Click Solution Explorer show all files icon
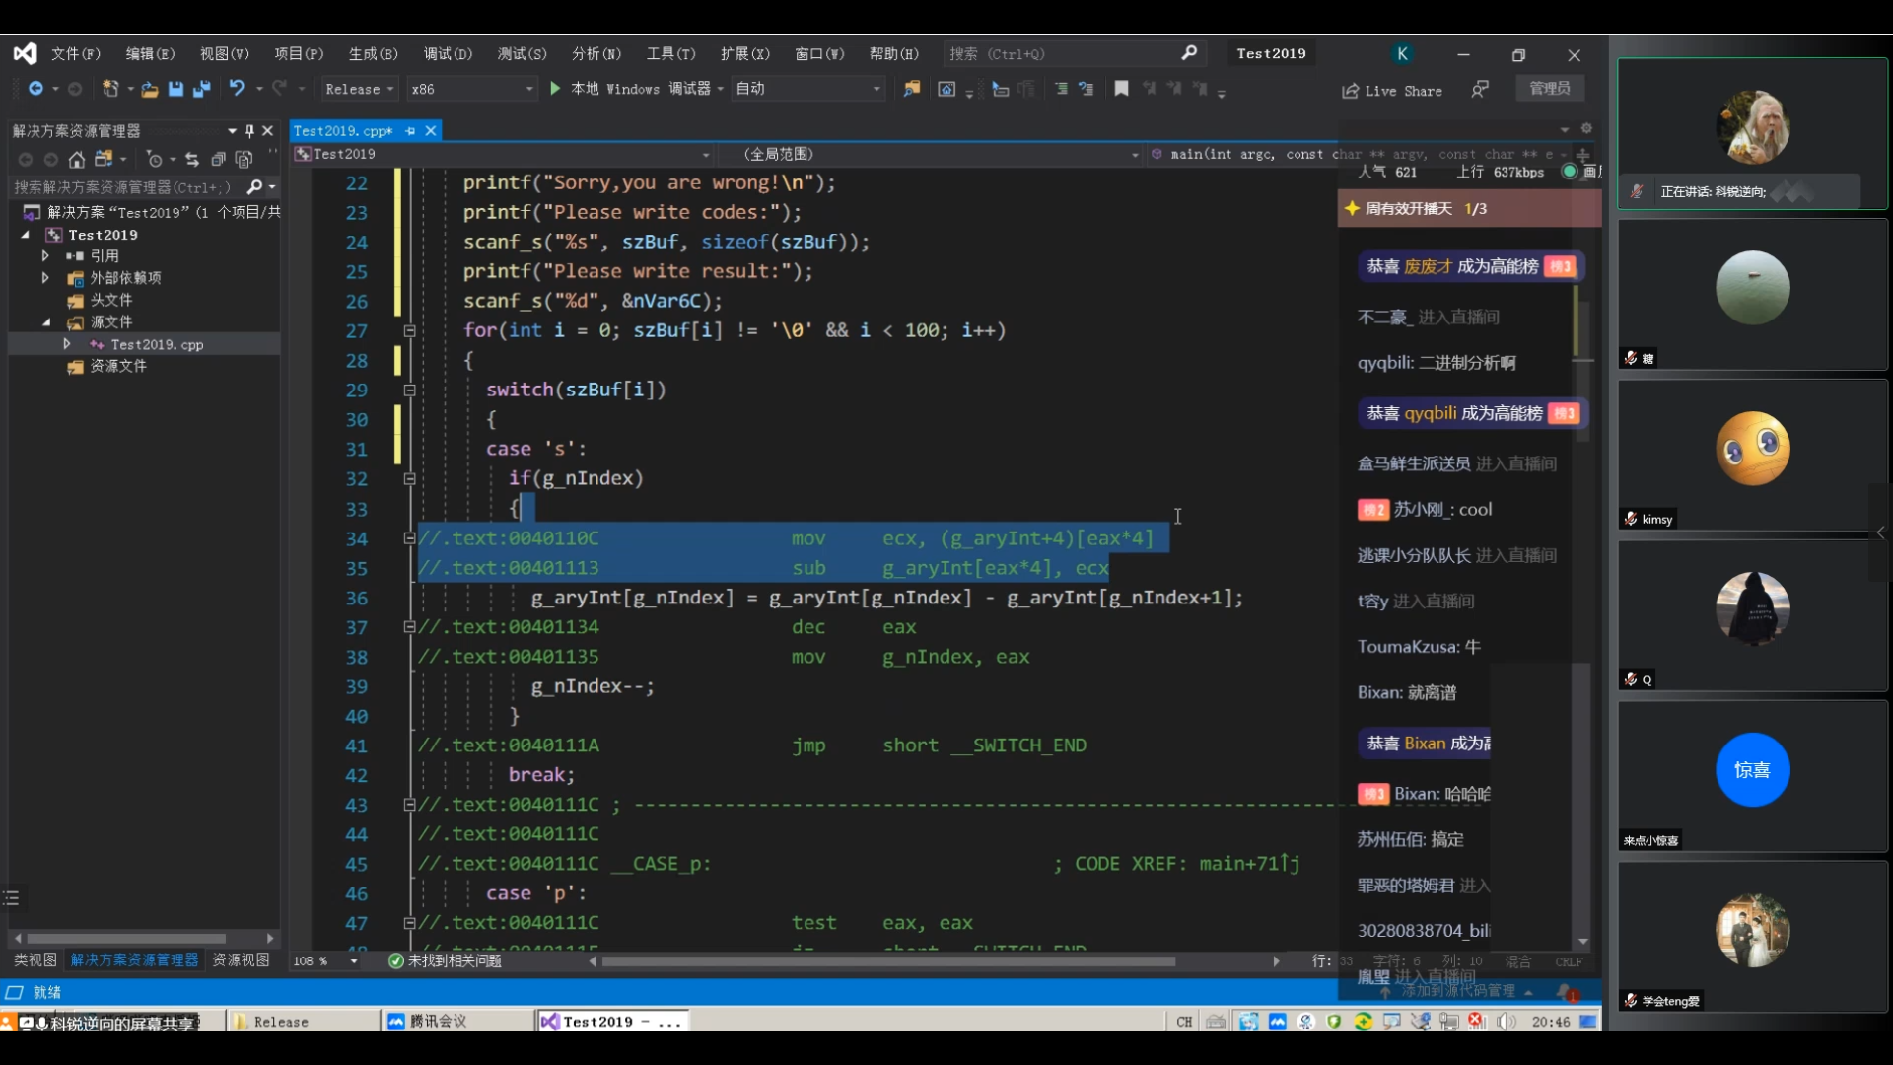Screen dimensions: 1893x1065 [x=245, y=159]
